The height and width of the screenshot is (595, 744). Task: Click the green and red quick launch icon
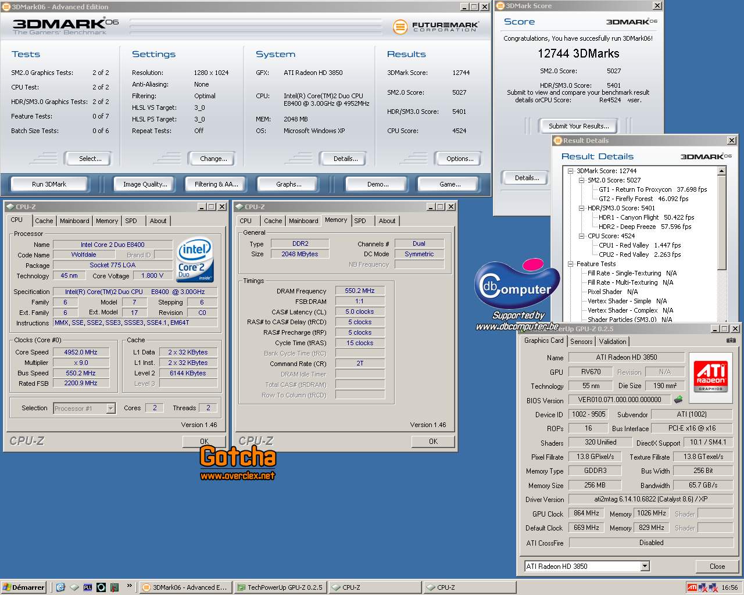[115, 587]
